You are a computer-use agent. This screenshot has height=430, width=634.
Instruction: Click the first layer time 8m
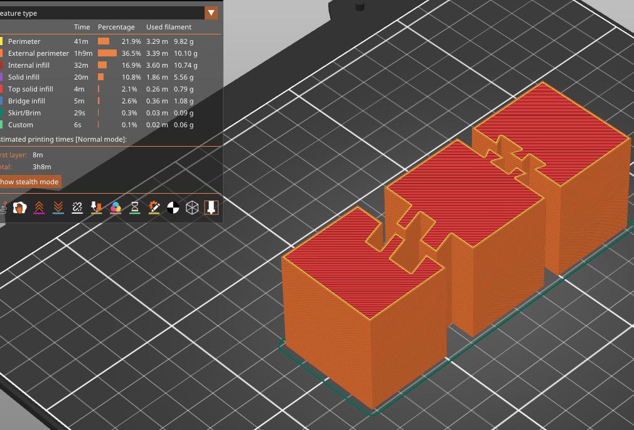pos(38,155)
